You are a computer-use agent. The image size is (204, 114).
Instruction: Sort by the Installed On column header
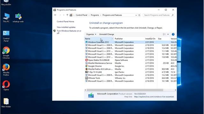[x=150, y=39]
